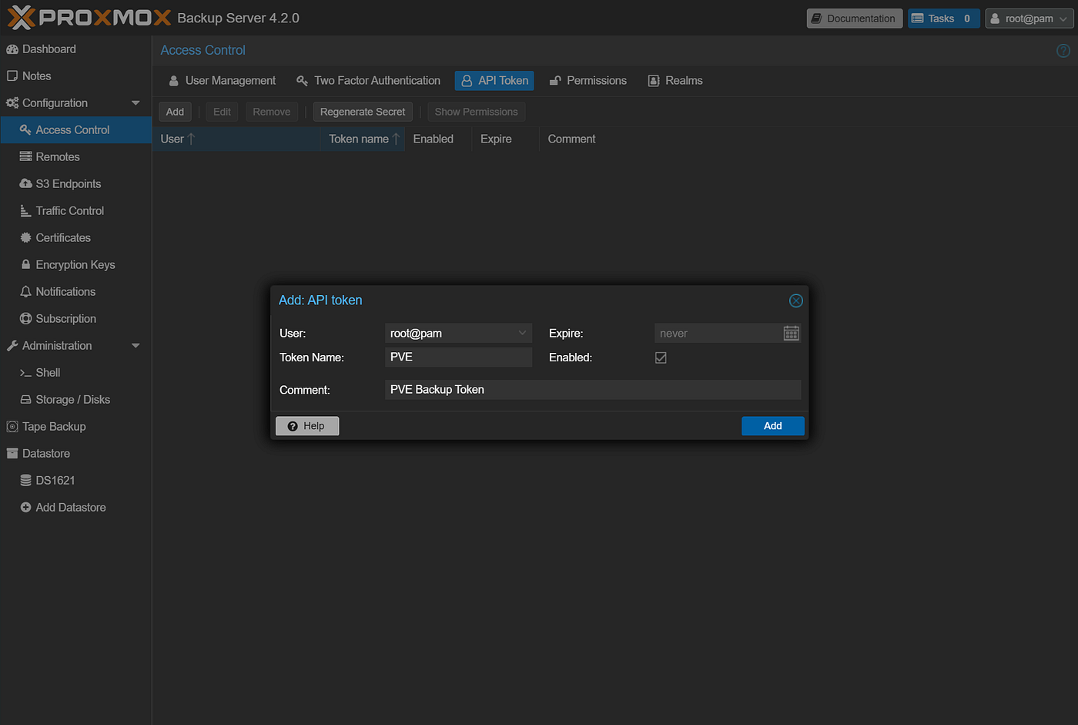Click the Help button in the dialog
Viewport: 1078px width, 725px height.
click(x=307, y=426)
